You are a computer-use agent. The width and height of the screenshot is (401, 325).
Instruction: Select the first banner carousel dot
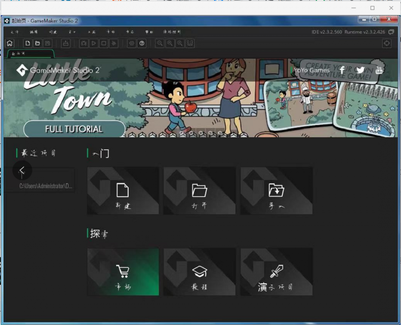pos(181,133)
